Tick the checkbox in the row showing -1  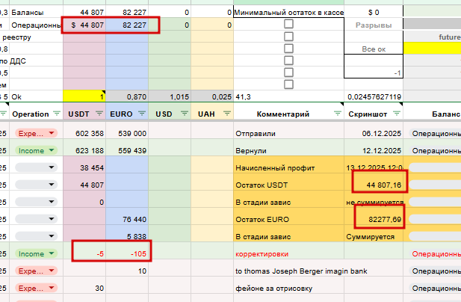(x=288, y=73)
